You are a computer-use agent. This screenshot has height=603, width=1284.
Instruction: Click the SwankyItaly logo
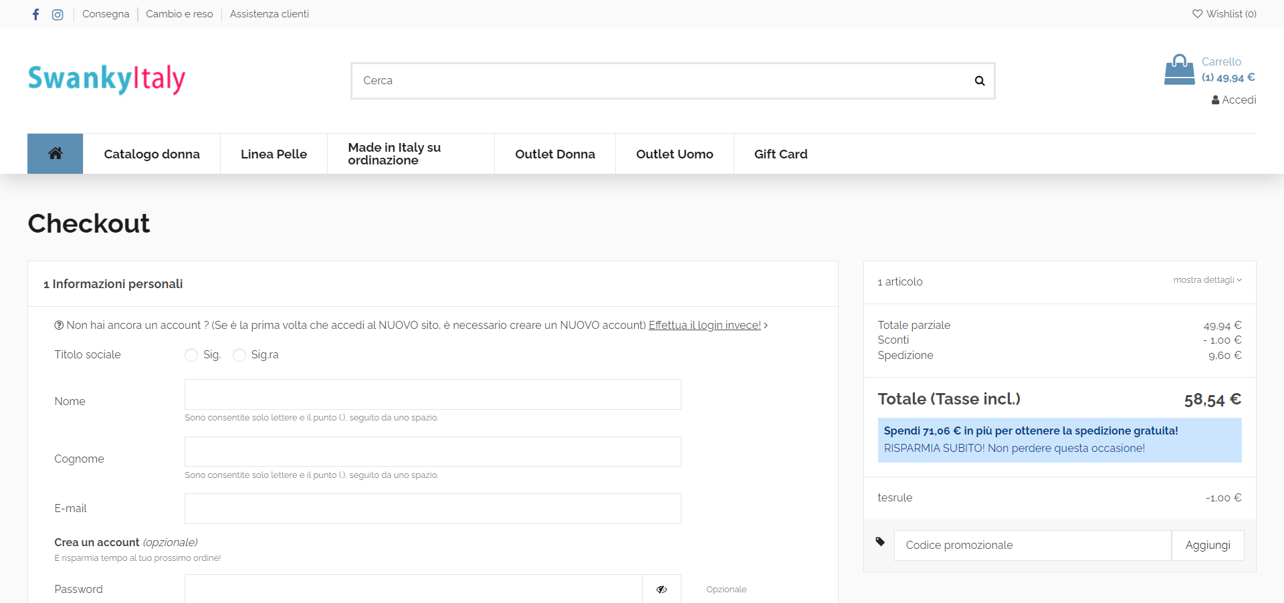(106, 79)
